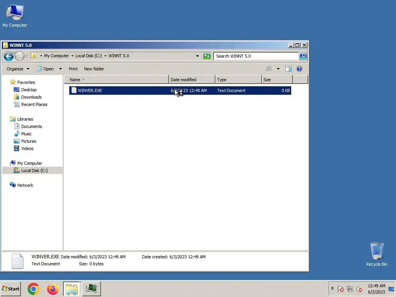
Task: Expand the arrow before WINNT 5.0 breadcrumb
Action: pyautogui.click(x=105, y=56)
